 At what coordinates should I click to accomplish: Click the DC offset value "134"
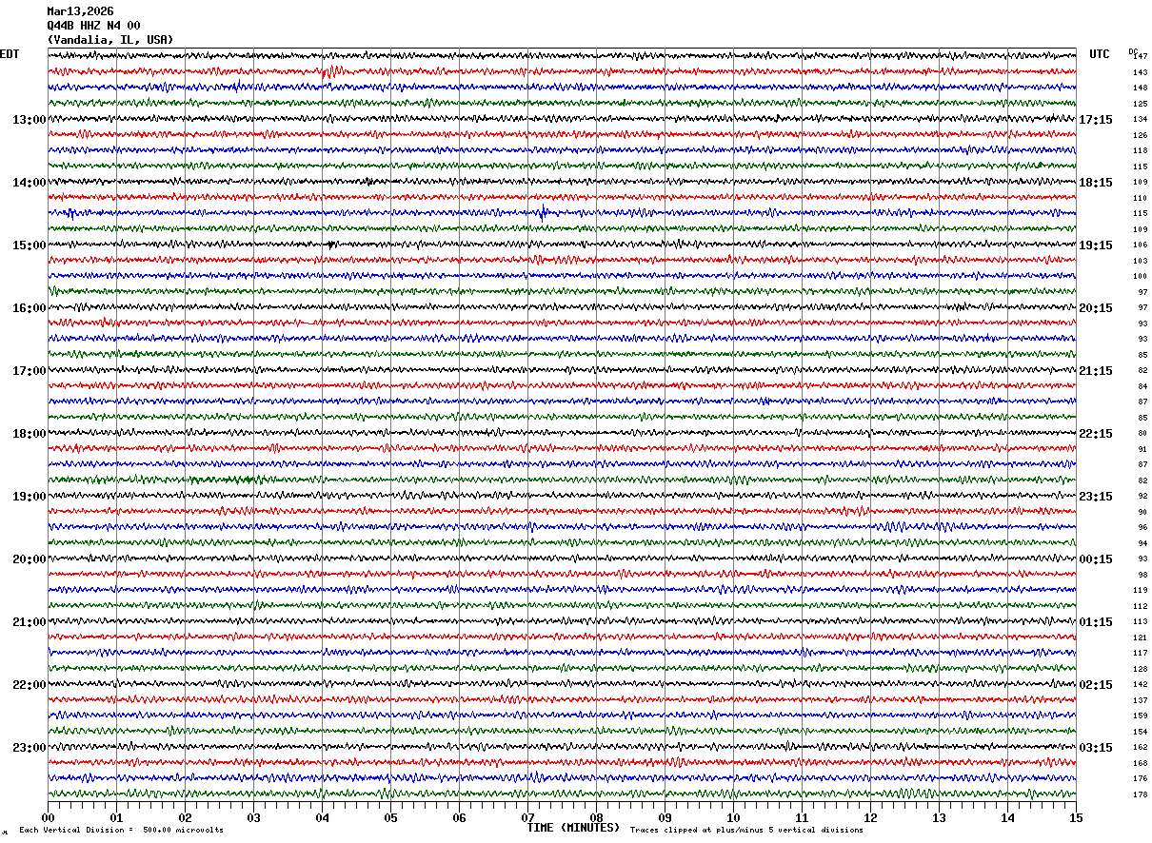point(1141,120)
